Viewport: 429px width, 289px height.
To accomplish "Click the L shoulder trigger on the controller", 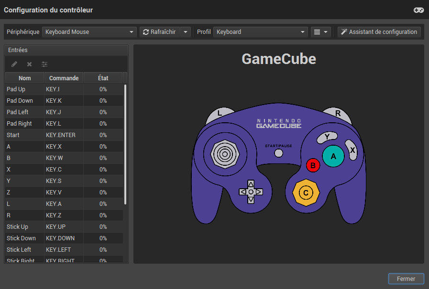I will [x=219, y=114].
